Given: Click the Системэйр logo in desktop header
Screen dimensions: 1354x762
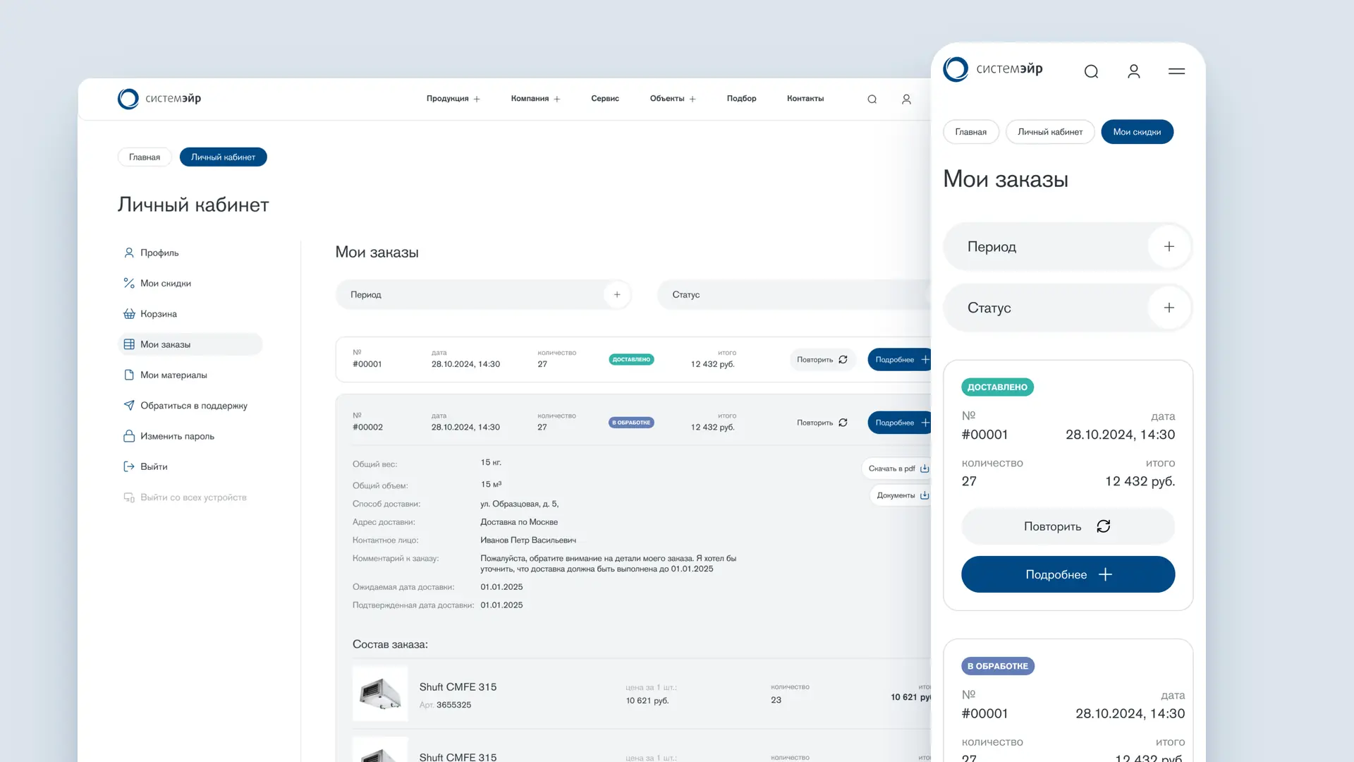Looking at the screenshot, I should [159, 99].
